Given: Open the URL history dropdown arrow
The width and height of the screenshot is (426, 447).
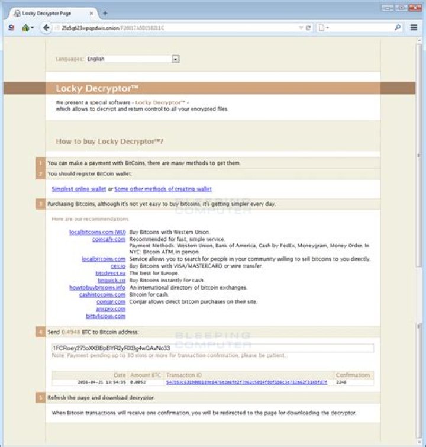Looking at the screenshot, I should pos(301,28).
